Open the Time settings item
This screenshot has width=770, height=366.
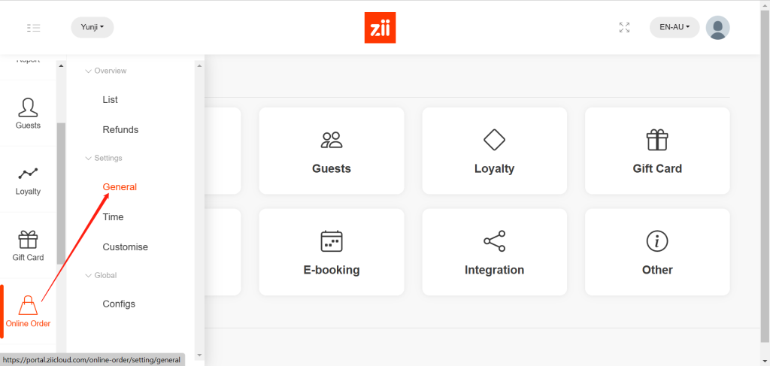(x=113, y=216)
